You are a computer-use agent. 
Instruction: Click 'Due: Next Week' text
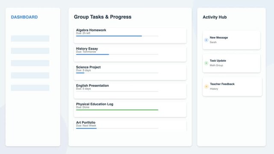(86, 126)
